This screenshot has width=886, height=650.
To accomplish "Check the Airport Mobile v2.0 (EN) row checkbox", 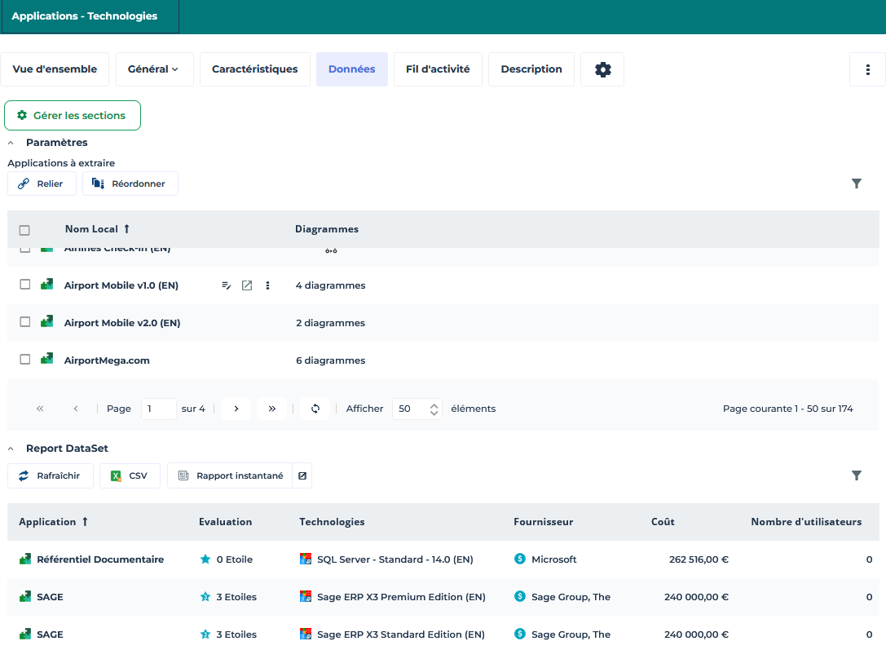I will [x=25, y=322].
